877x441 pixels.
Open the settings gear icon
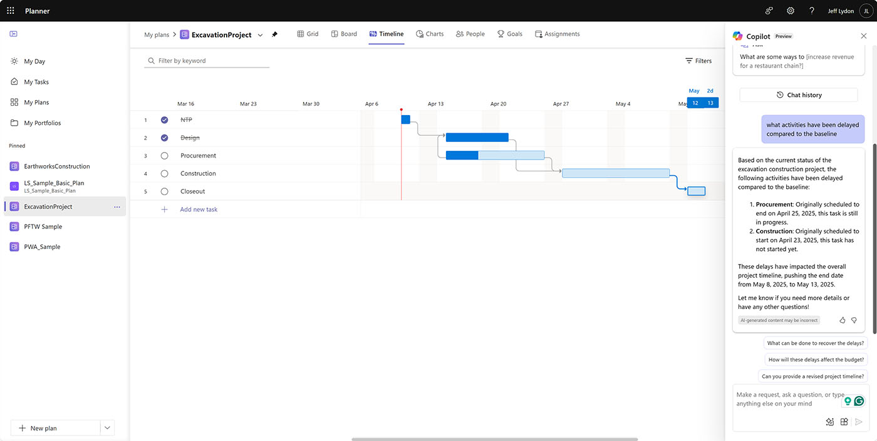tap(791, 11)
